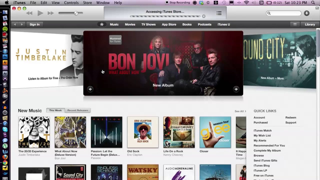Viewport: 320px width, 180px height.
Task: Cancel the Accessing iTunes Store loading
Action: click(204, 16)
